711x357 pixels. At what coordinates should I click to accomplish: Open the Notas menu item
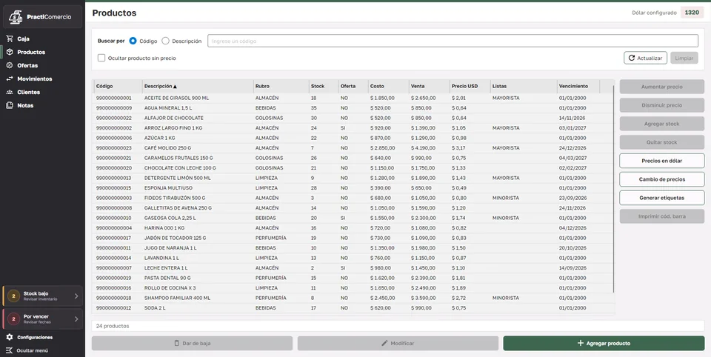coord(43,105)
